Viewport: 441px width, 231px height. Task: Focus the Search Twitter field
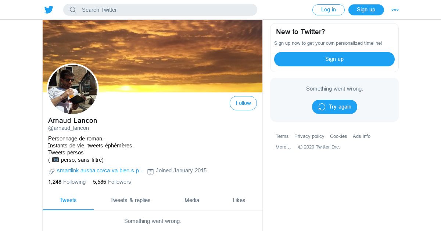(x=160, y=10)
